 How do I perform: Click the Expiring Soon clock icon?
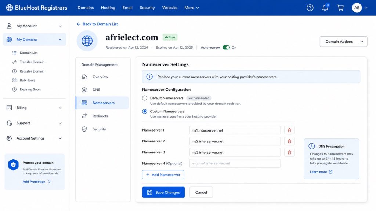coord(14,89)
